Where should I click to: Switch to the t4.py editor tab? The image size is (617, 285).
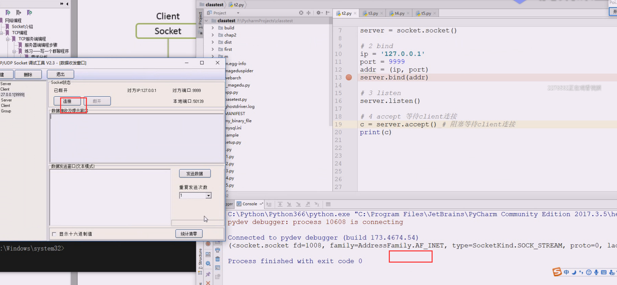399,13
